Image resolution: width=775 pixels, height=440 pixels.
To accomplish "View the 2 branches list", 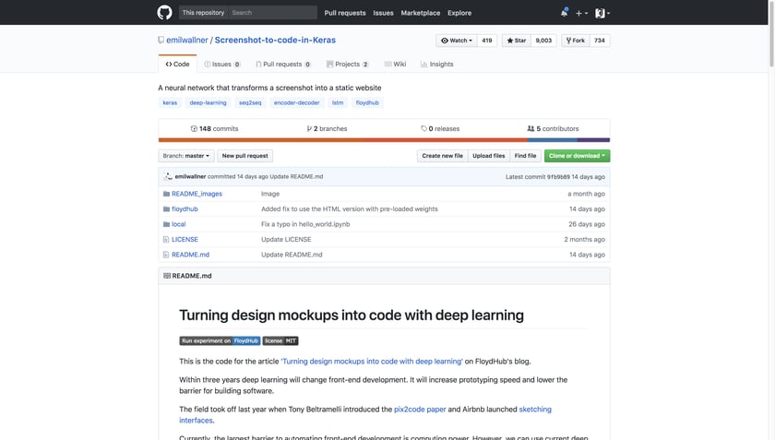I will [327, 128].
